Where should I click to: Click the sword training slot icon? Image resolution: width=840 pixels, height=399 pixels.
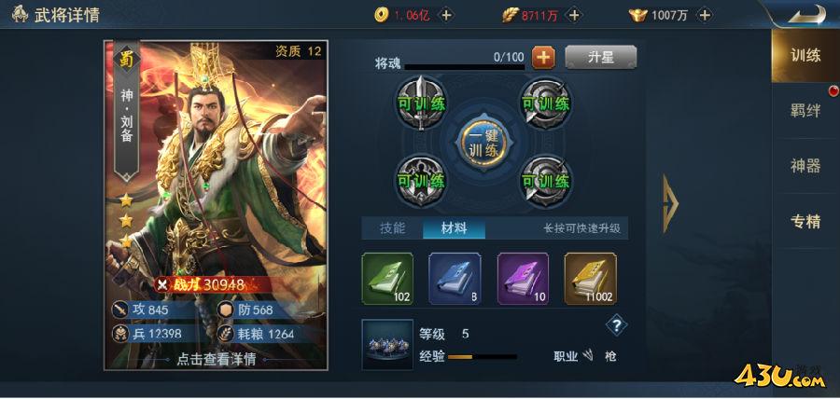point(421,103)
